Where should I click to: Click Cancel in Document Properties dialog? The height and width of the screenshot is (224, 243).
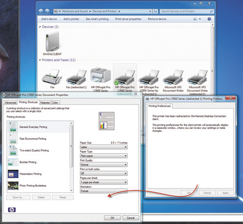click(131, 218)
